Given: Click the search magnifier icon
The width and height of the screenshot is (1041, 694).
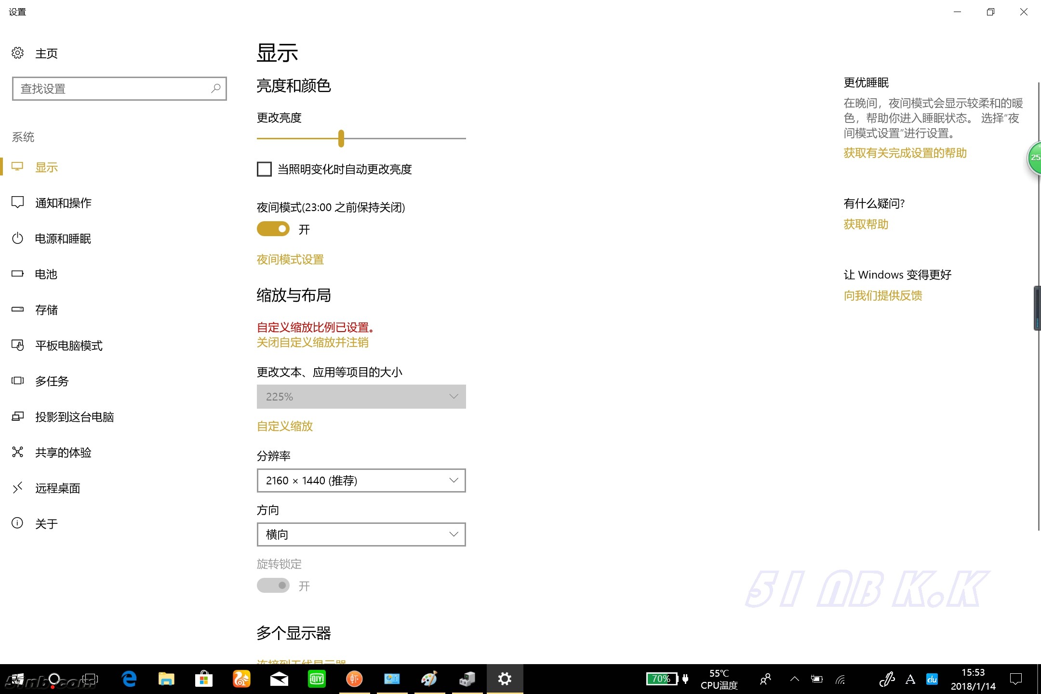Looking at the screenshot, I should pos(215,88).
